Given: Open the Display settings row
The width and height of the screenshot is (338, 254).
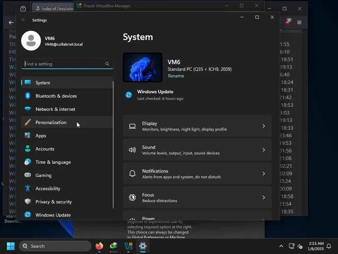Looking at the screenshot, I should pyautogui.click(x=197, y=126).
